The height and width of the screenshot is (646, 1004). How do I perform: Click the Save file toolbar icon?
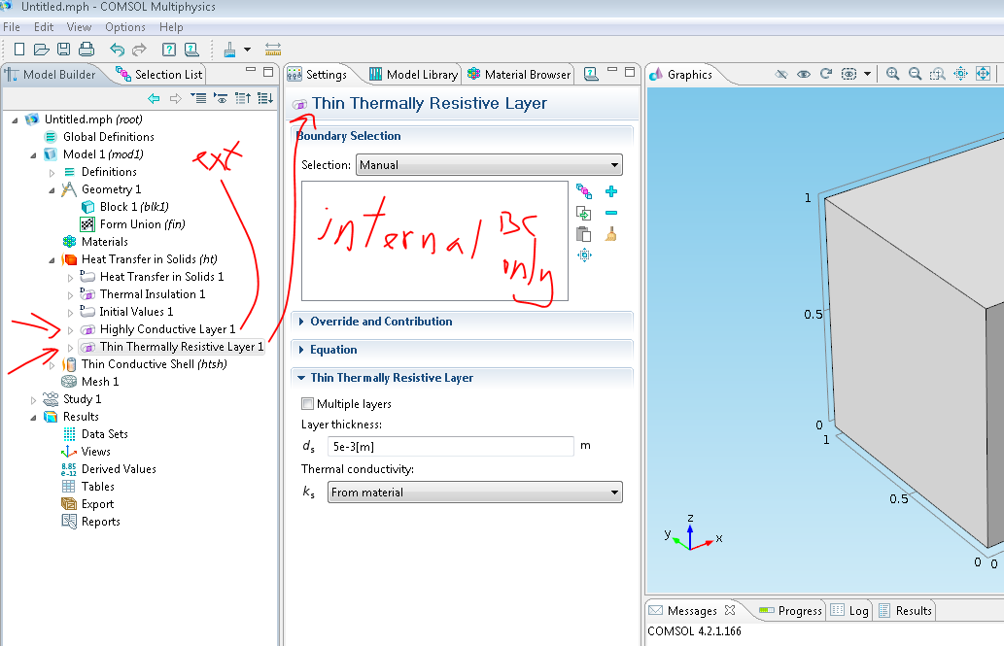click(x=63, y=50)
